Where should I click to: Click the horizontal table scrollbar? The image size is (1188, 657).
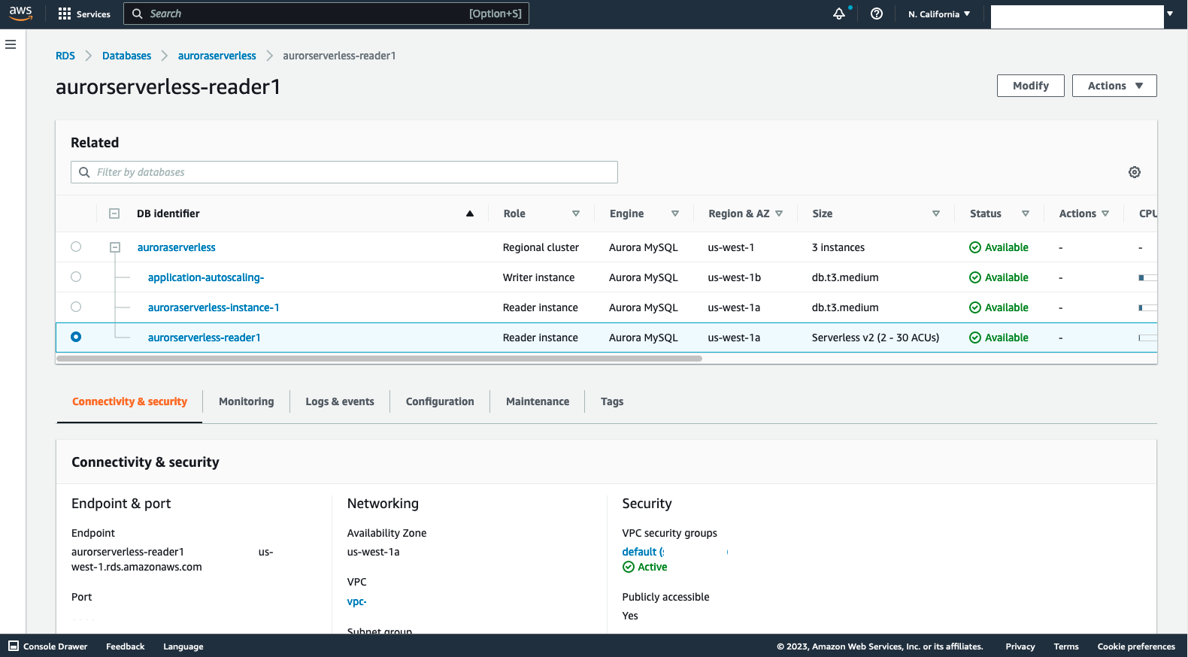[x=379, y=359]
